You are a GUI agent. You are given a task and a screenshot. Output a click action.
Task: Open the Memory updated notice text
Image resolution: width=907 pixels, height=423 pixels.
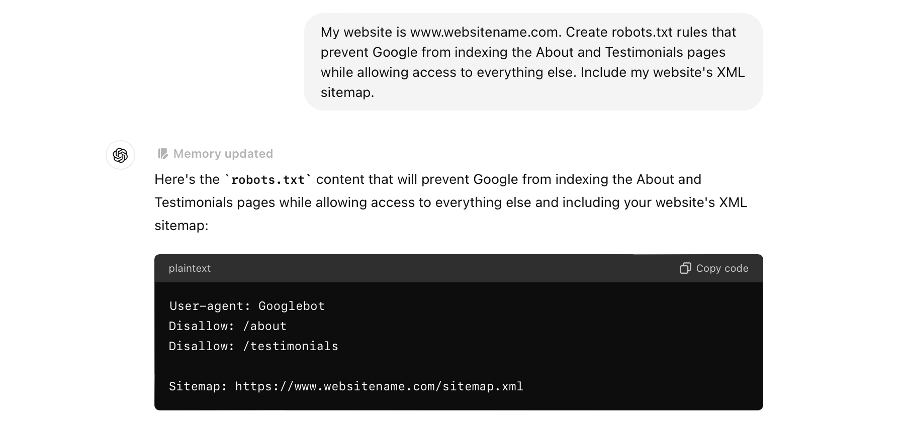click(x=223, y=154)
